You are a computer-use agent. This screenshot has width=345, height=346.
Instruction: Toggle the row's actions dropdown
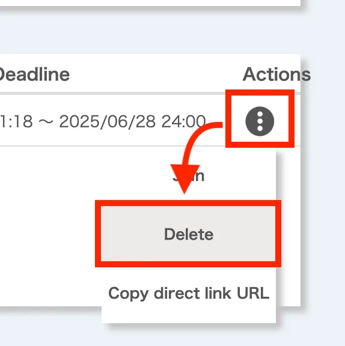[260, 121]
